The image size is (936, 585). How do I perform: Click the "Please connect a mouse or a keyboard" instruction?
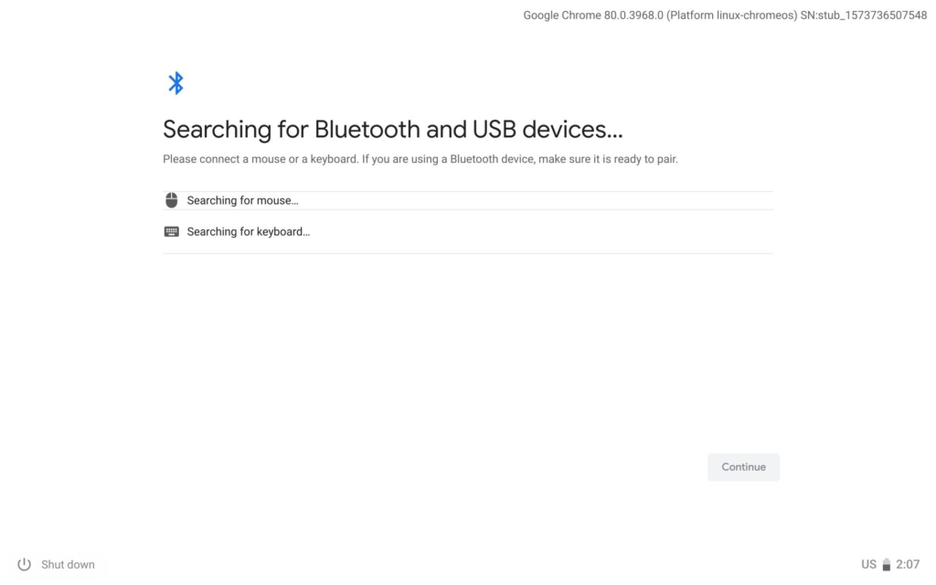pos(261,159)
